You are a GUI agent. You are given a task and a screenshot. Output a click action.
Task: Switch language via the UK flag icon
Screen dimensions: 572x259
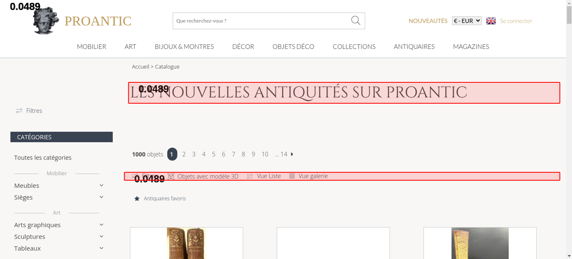[491, 21]
